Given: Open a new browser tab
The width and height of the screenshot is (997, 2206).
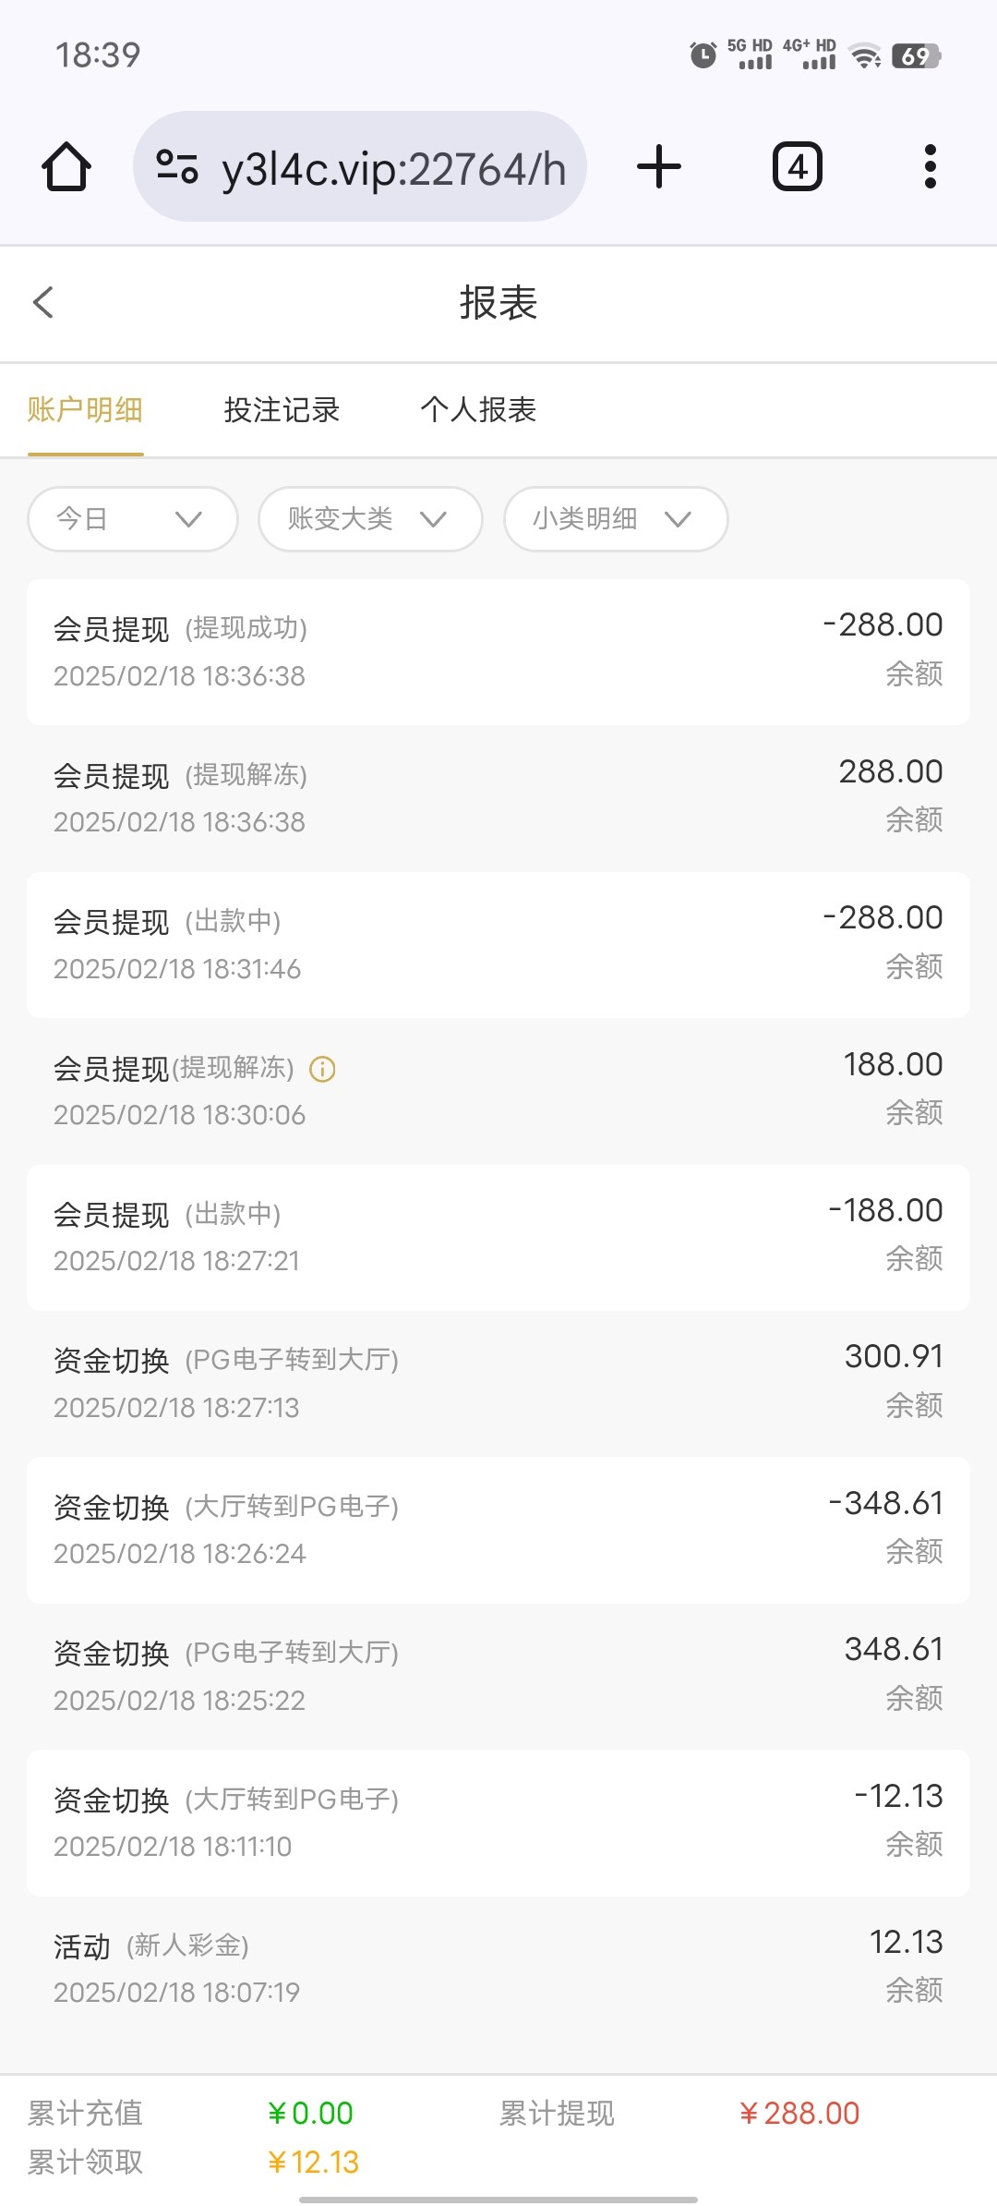Looking at the screenshot, I should tap(659, 167).
